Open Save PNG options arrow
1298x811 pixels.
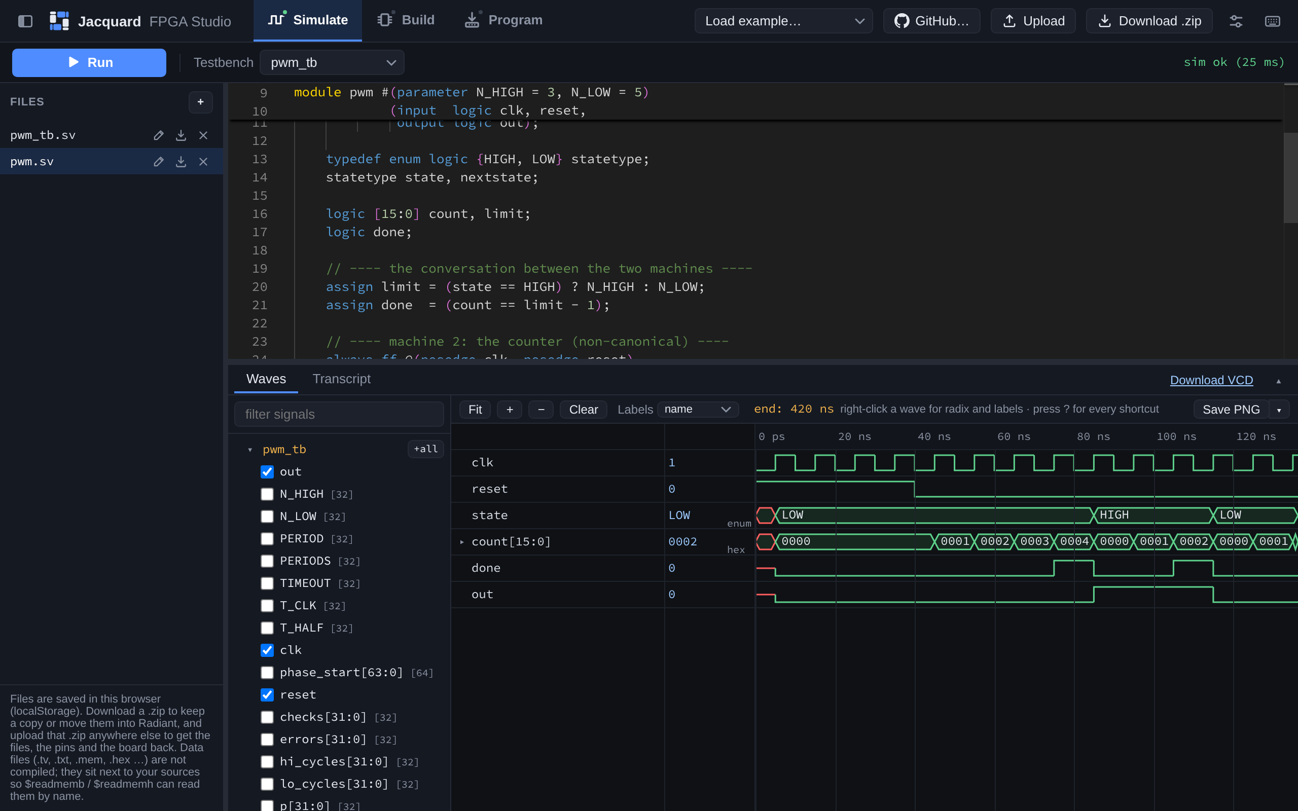(1279, 410)
